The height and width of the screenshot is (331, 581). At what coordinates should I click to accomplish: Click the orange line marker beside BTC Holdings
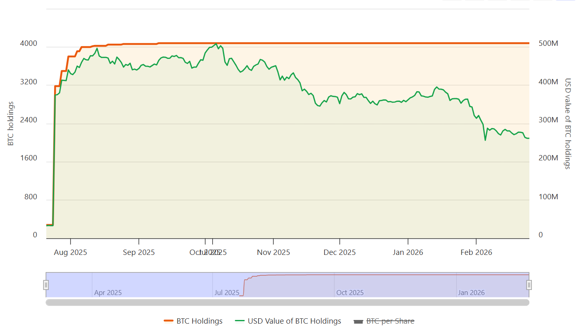pyautogui.click(x=168, y=321)
